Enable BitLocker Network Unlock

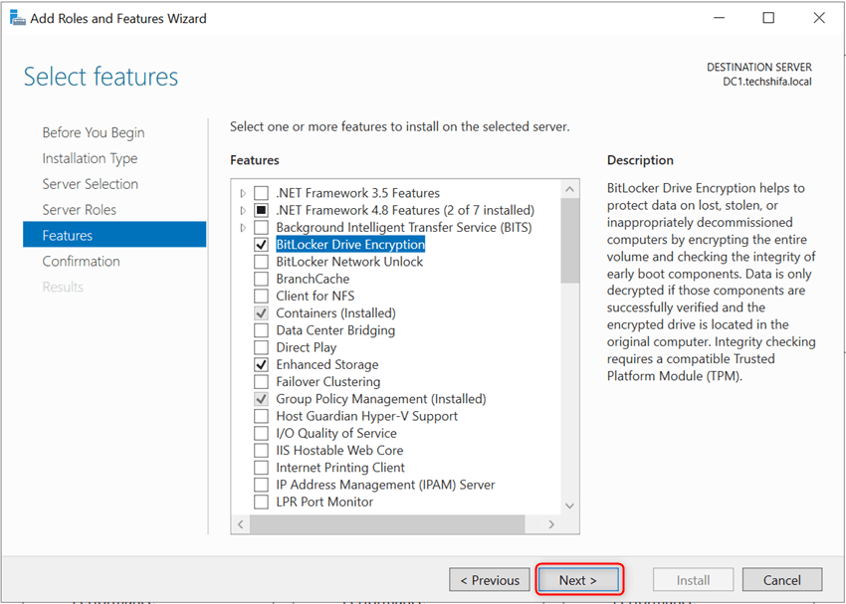[x=261, y=261]
